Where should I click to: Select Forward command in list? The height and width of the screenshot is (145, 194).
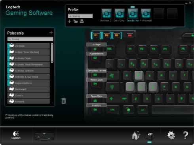(29, 101)
